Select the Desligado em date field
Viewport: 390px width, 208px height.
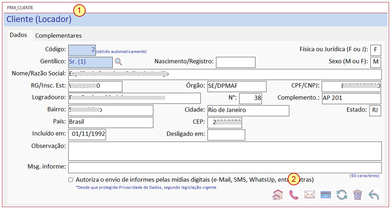[226, 135]
